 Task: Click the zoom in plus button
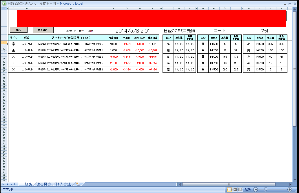point(290,190)
